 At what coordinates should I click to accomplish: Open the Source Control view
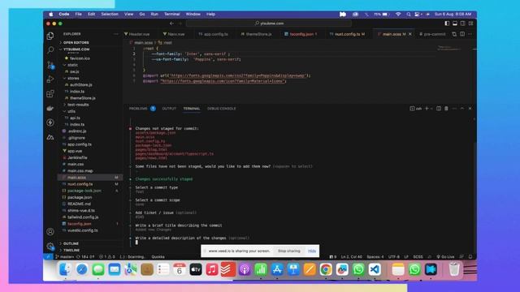tap(50, 65)
